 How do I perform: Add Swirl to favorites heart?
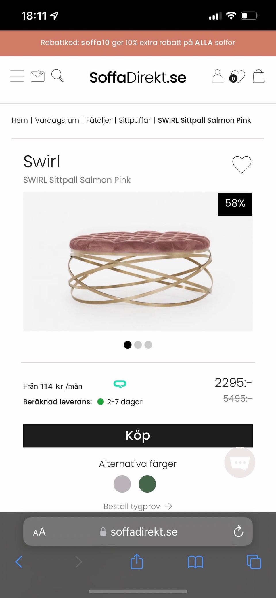click(241, 164)
